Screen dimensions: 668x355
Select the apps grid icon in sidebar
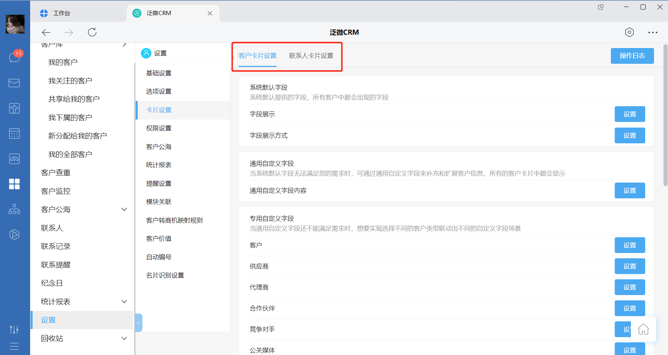pyautogui.click(x=14, y=184)
